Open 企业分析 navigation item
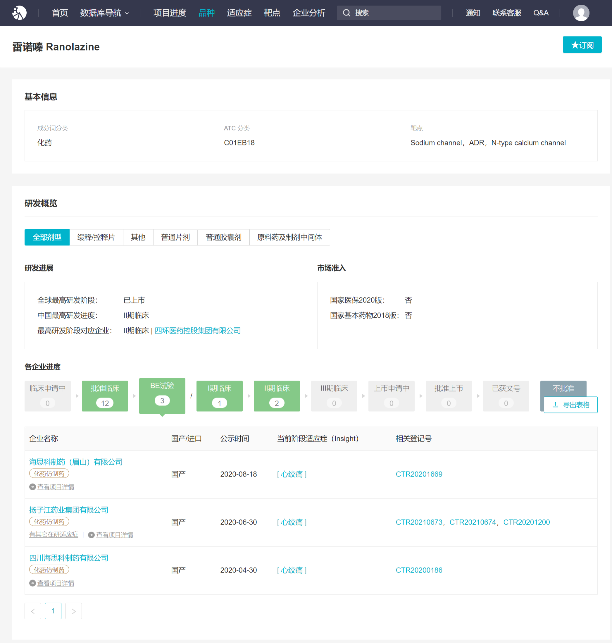Image resolution: width=612 pixels, height=643 pixels. coord(309,13)
